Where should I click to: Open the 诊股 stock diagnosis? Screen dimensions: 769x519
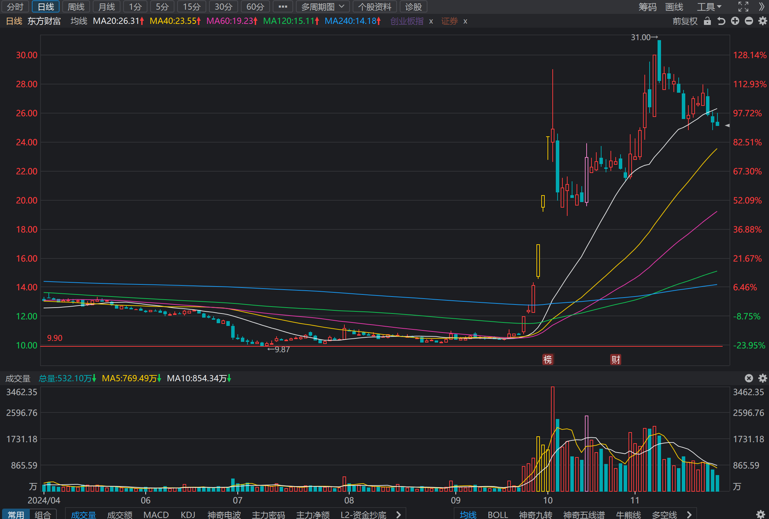pos(414,7)
